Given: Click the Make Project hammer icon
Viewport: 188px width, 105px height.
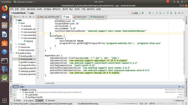Looking at the screenshot, I should [x=129, y=13].
